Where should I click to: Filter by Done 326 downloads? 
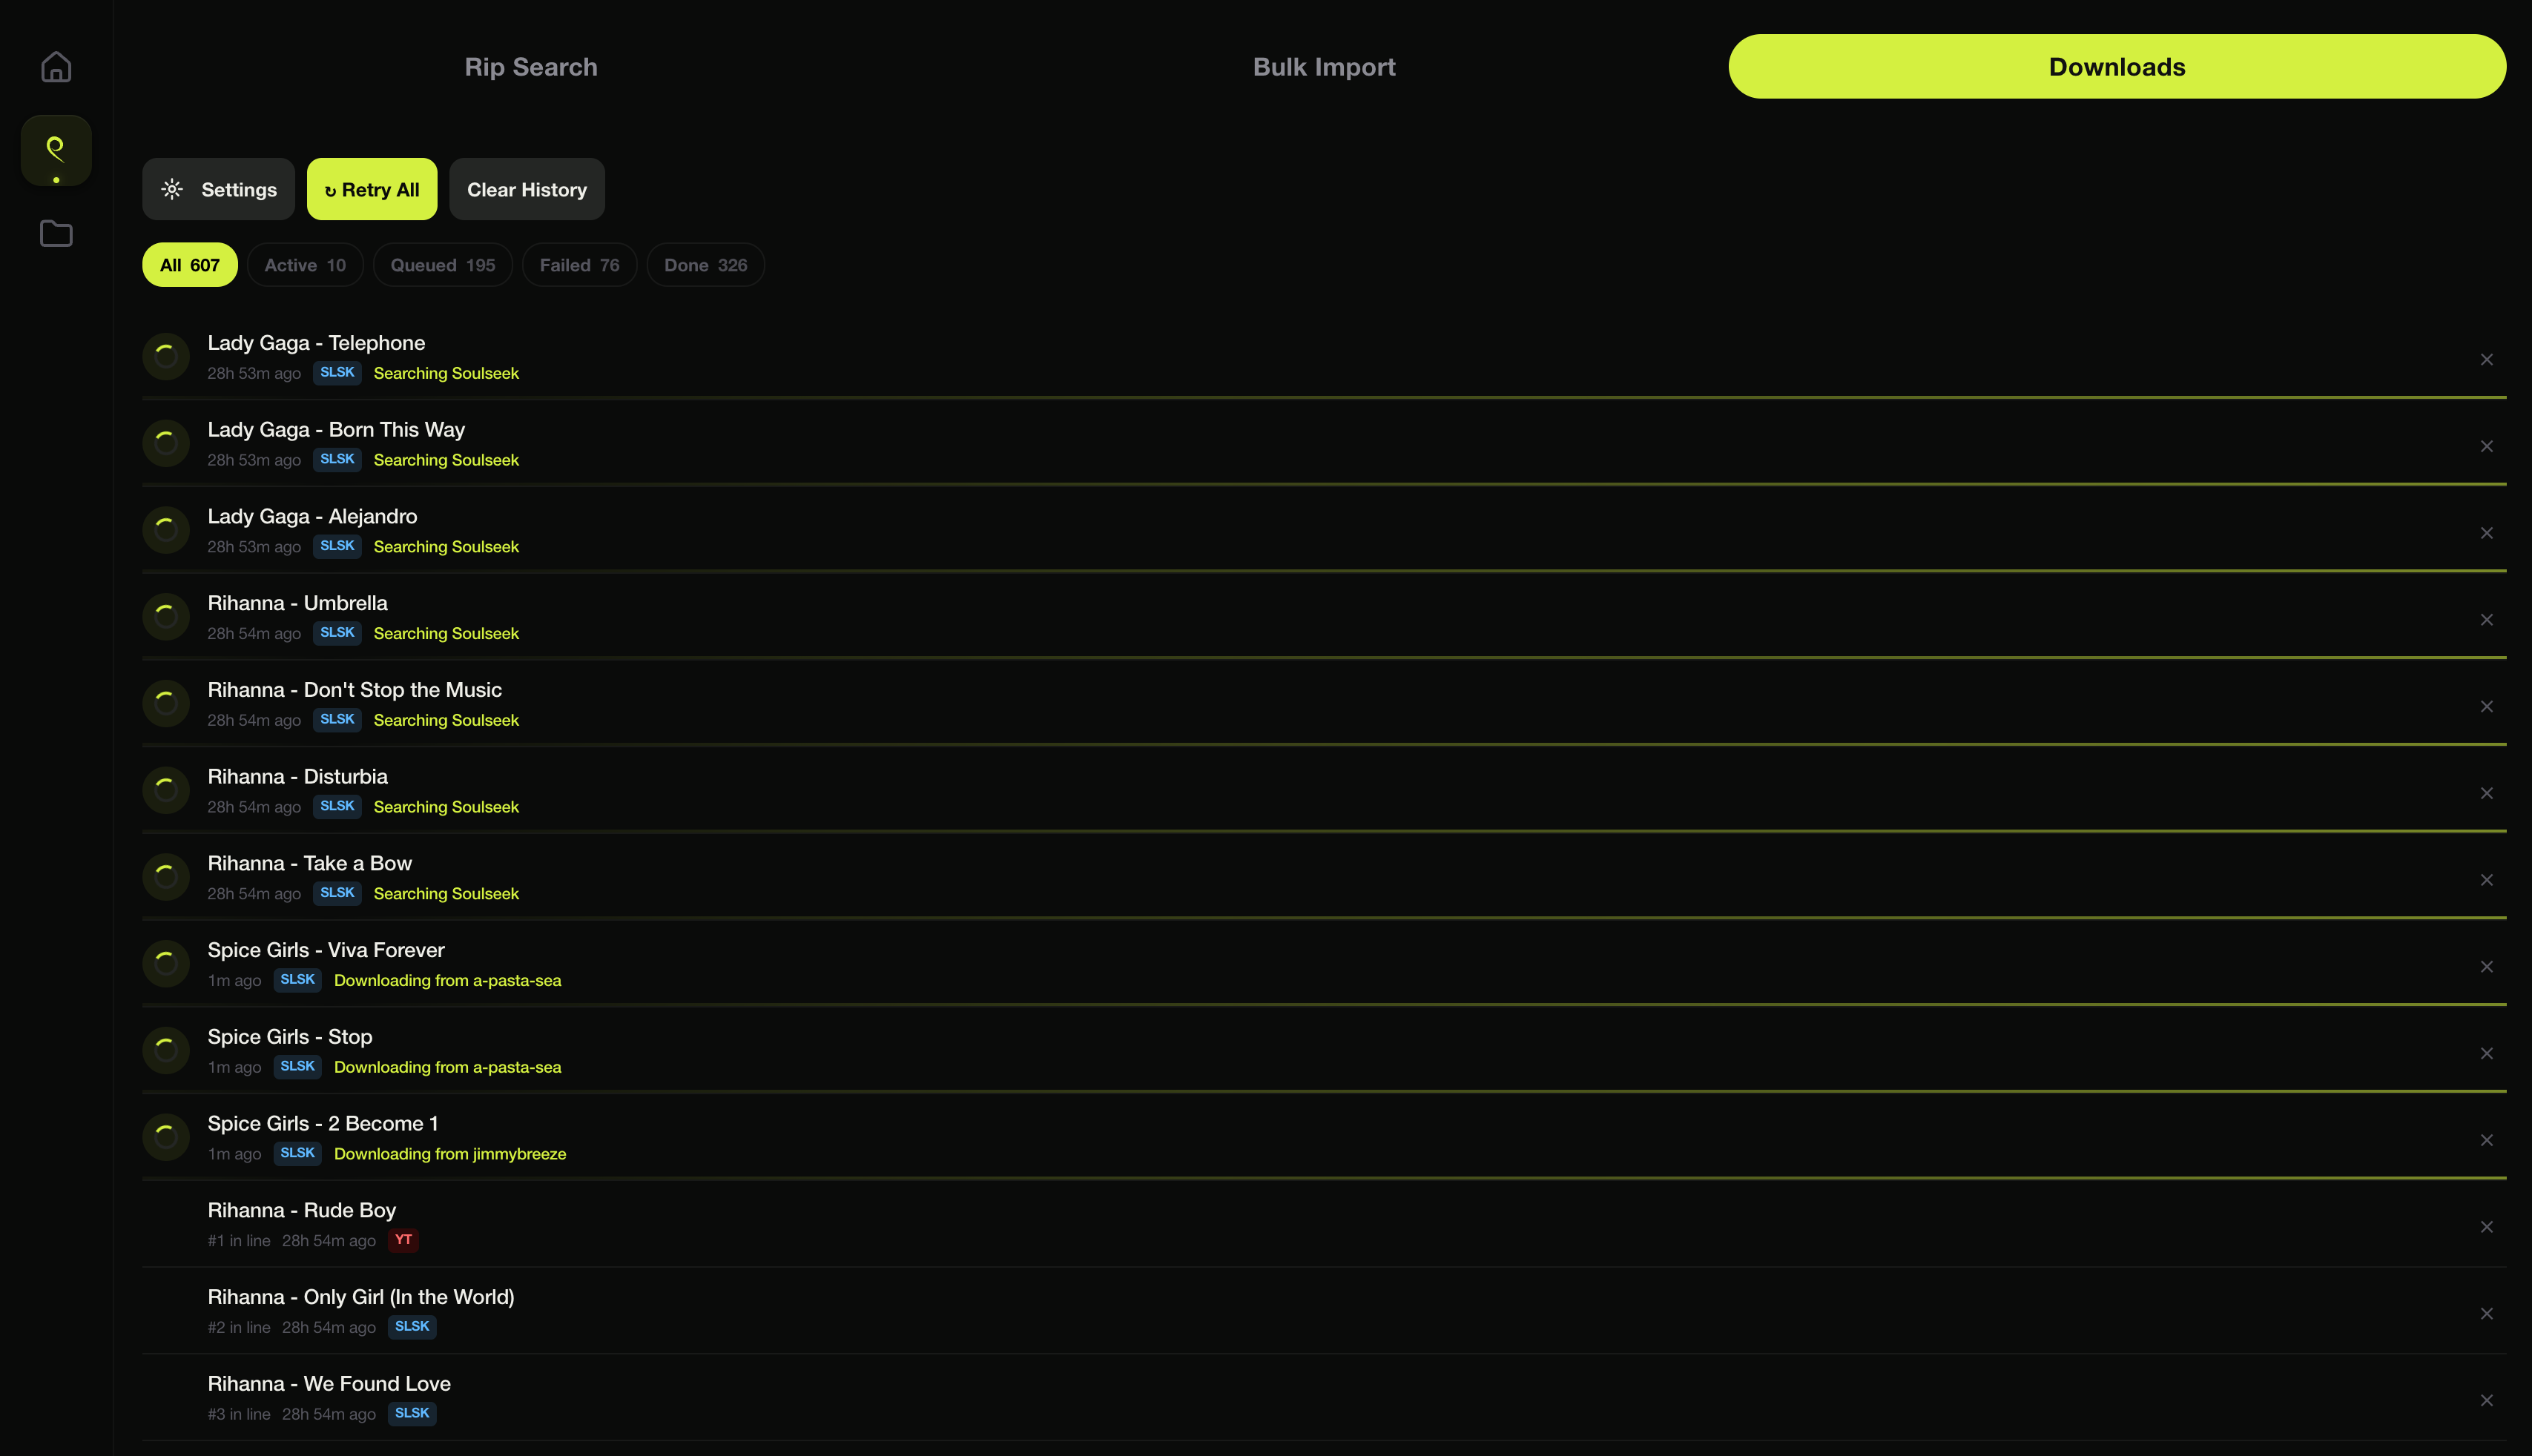pos(706,265)
